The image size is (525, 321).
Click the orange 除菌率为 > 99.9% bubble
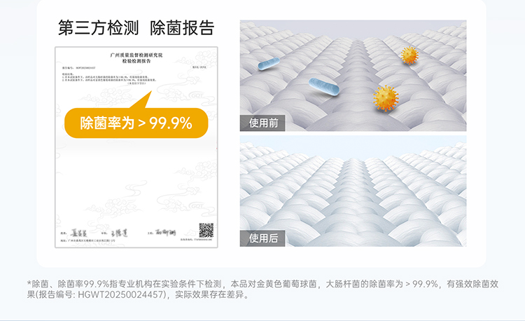pos(136,123)
